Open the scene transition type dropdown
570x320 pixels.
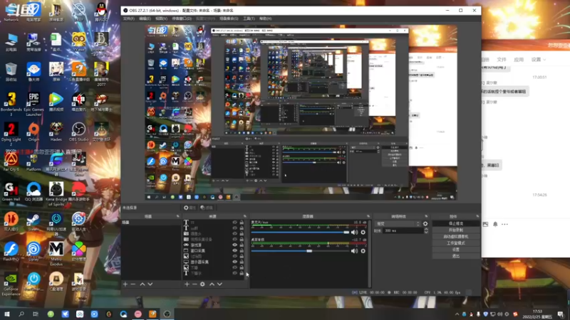[398, 224]
